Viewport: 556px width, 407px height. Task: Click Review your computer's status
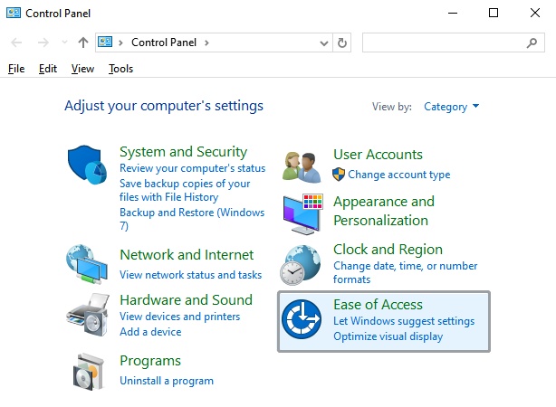pyautogui.click(x=192, y=168)
